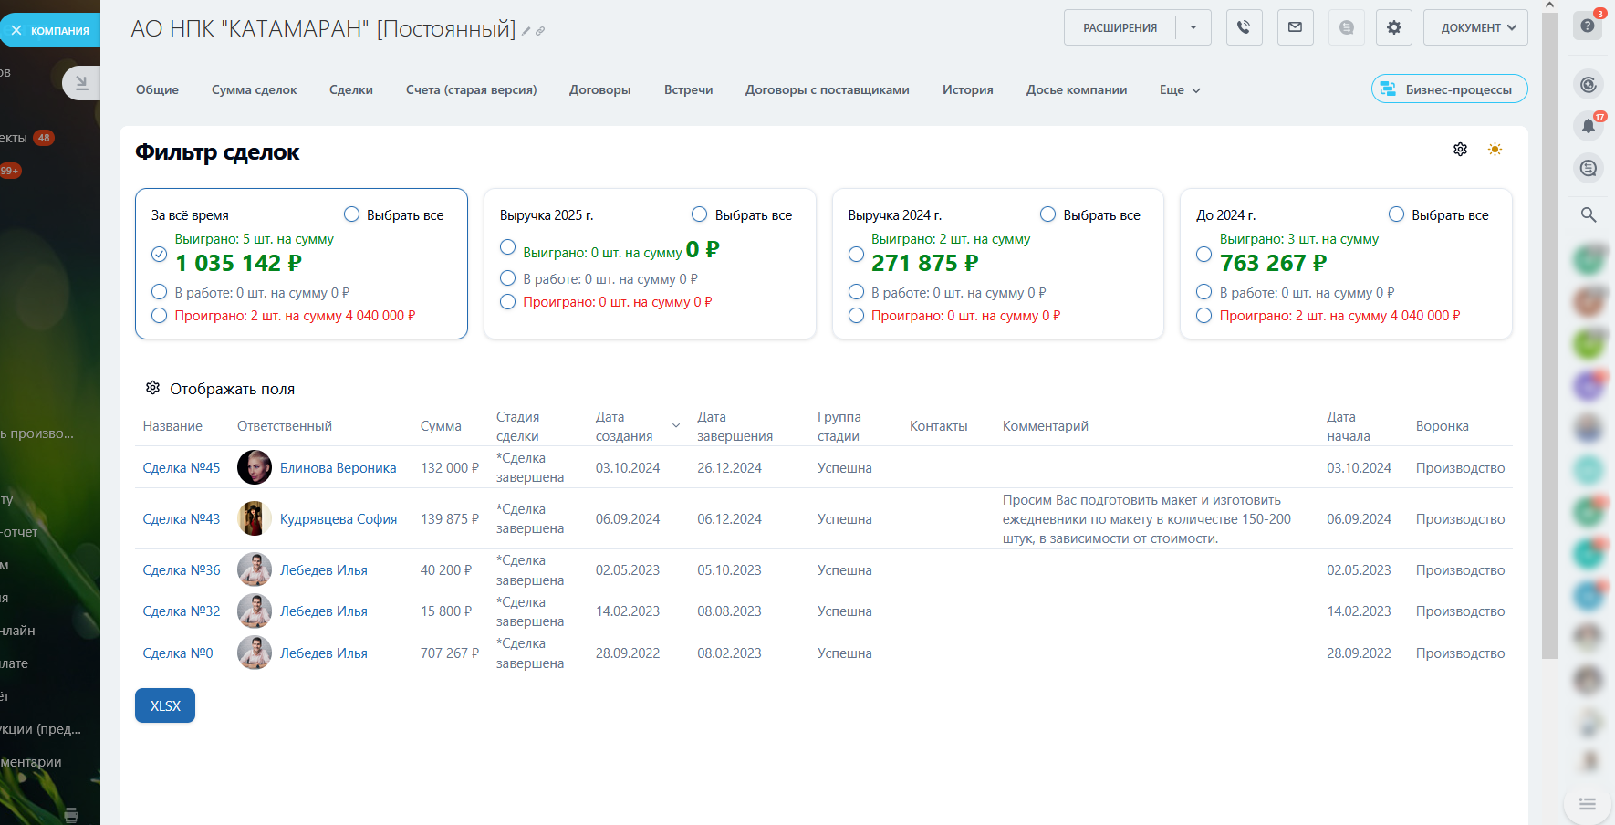Expand the Документ dropdown button

point(1475,27)
